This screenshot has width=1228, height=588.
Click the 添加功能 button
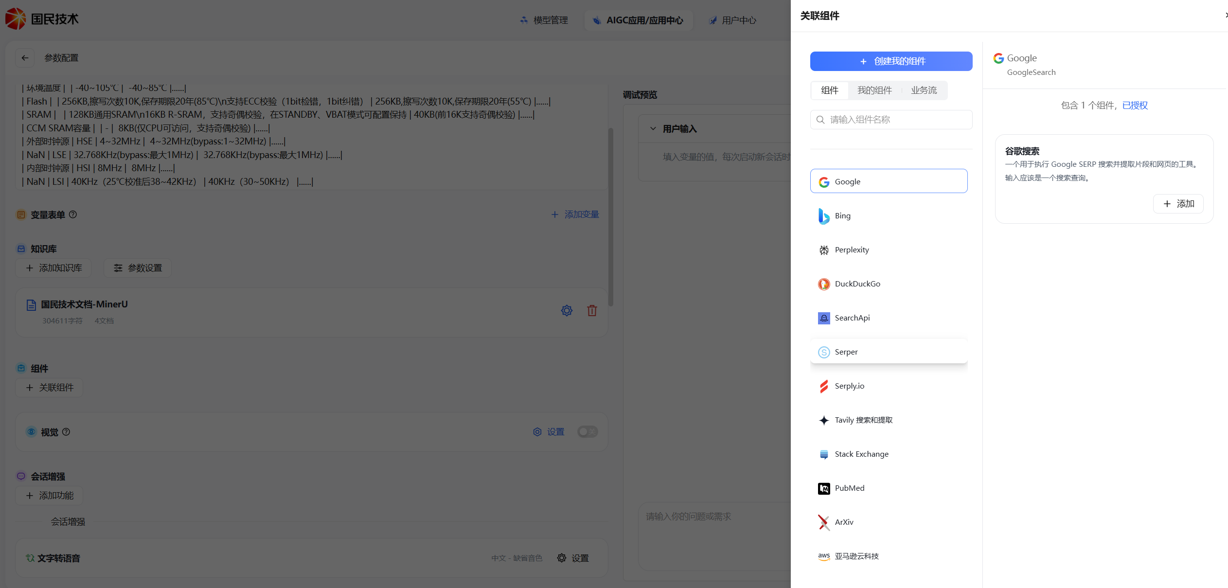(49, 496)
